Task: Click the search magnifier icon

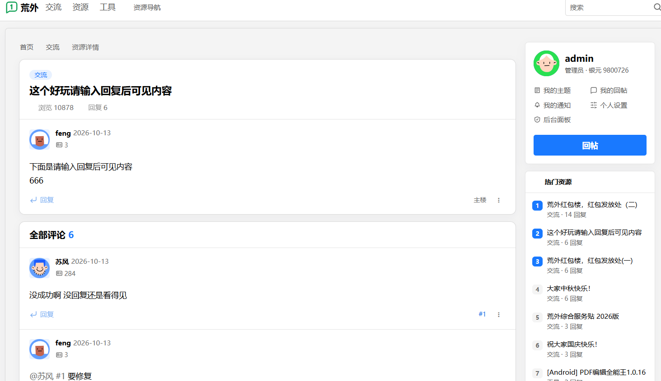Action: (657, 7)
